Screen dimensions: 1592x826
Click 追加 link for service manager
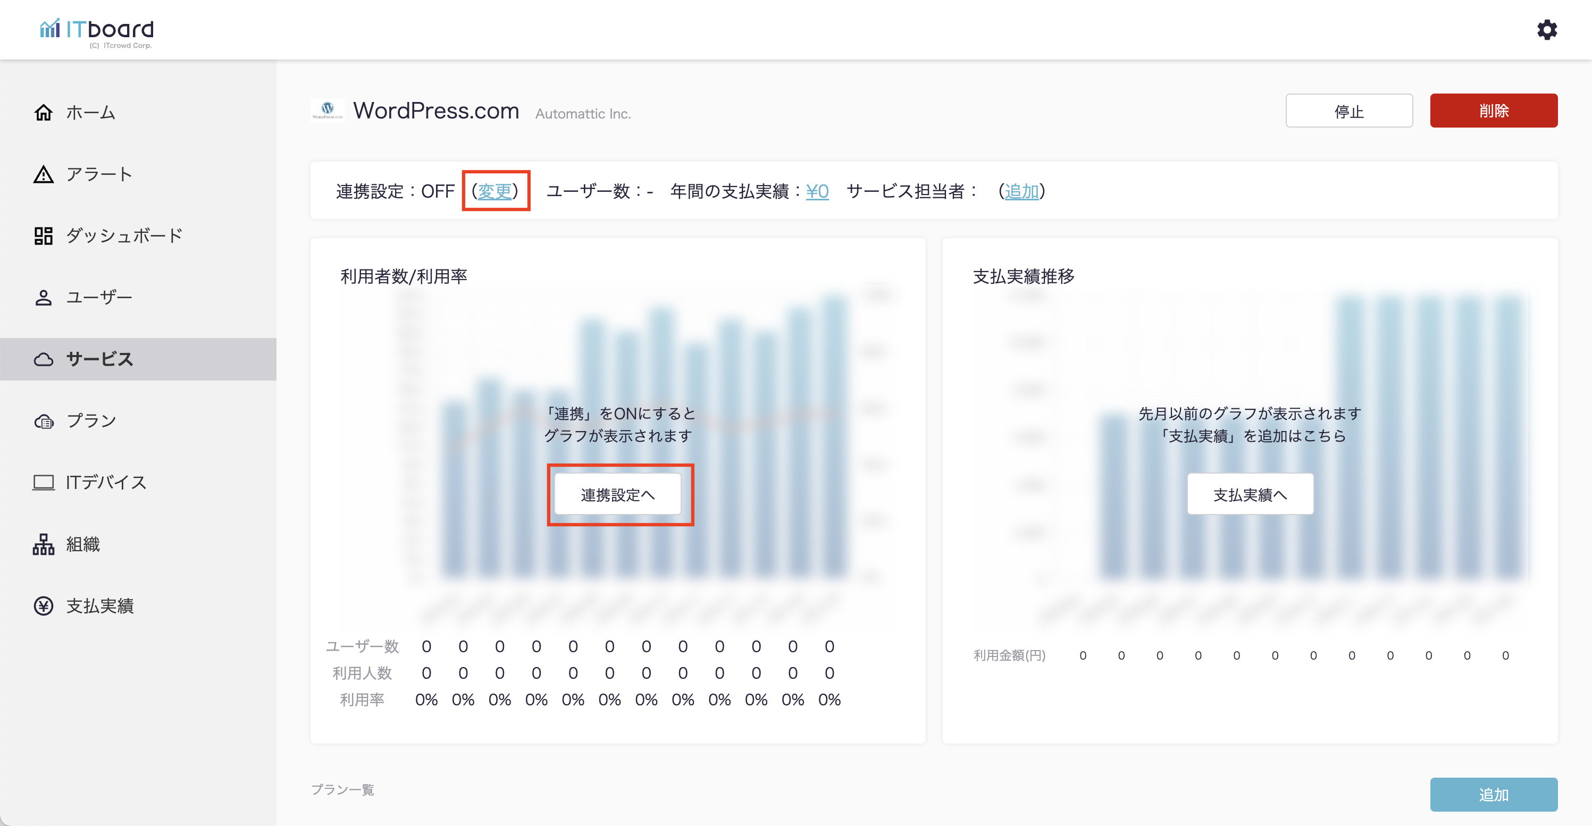(x=1021, y=191)
